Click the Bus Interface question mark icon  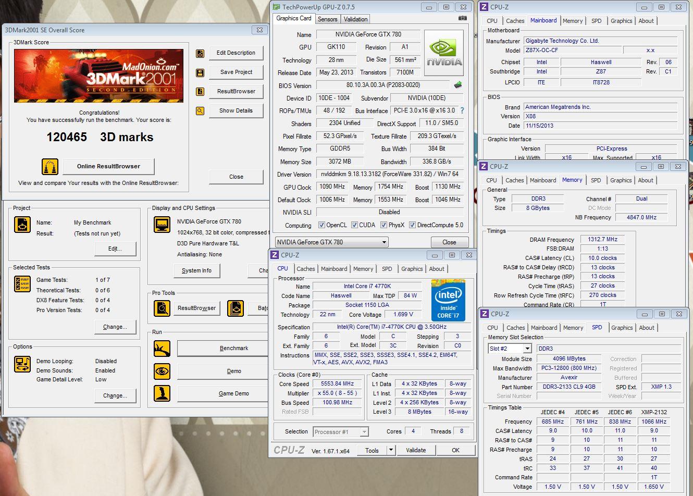[462, 110]
